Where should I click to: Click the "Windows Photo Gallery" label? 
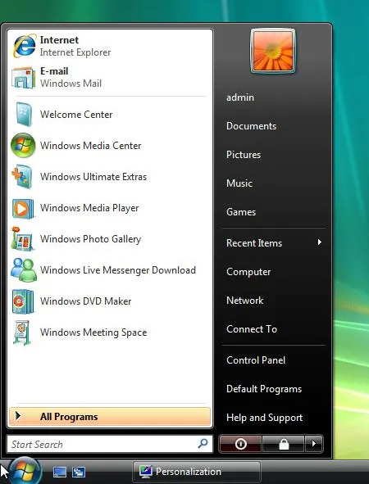point(90,239)
